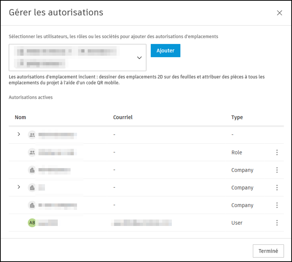
Task: Click the building icon in the first Company row
Action: (x=32, y=170)
